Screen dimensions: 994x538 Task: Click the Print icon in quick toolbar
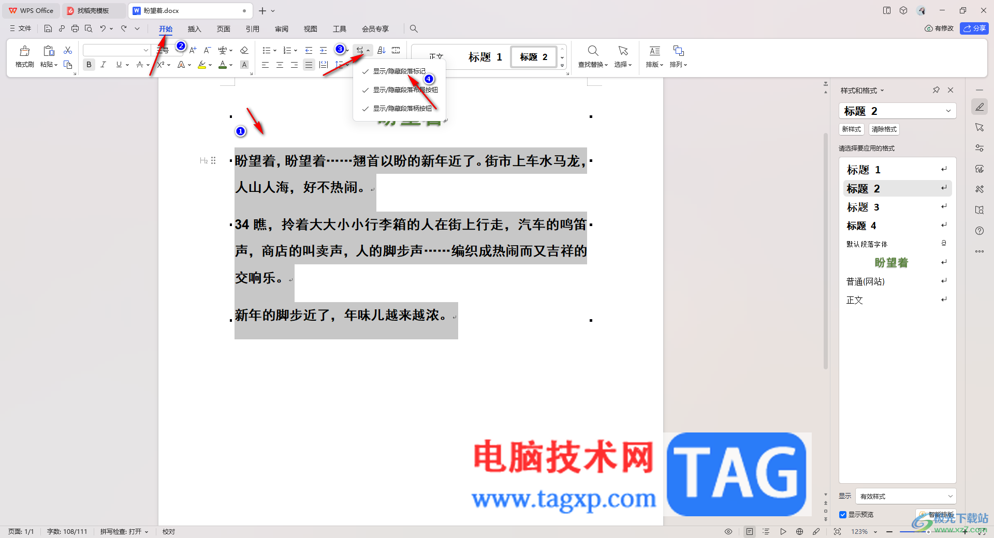[75, 28]
